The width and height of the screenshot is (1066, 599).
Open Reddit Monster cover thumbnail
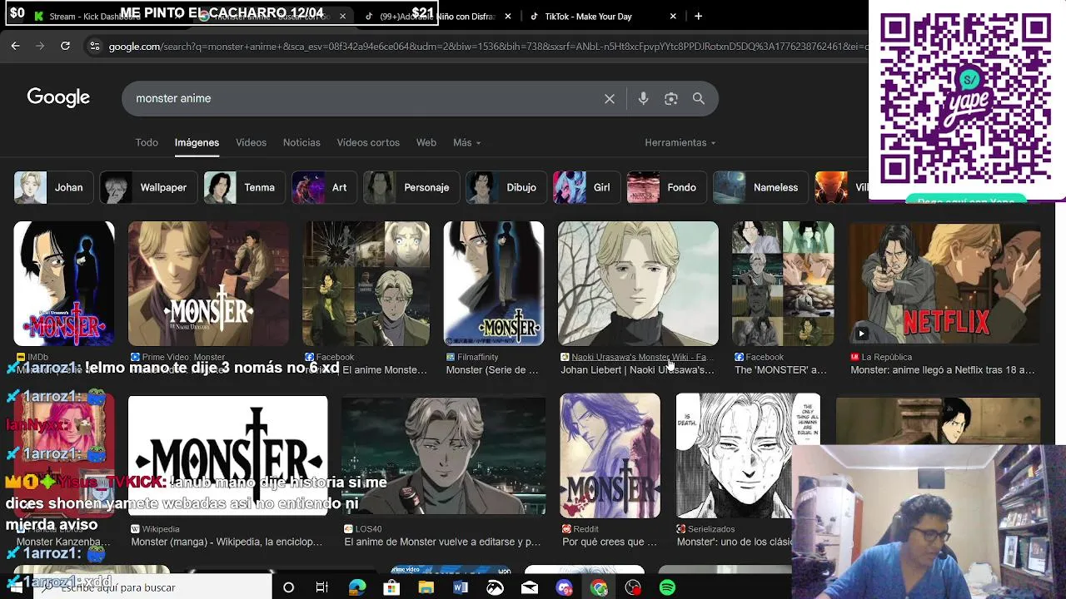[x=610, y=456]
